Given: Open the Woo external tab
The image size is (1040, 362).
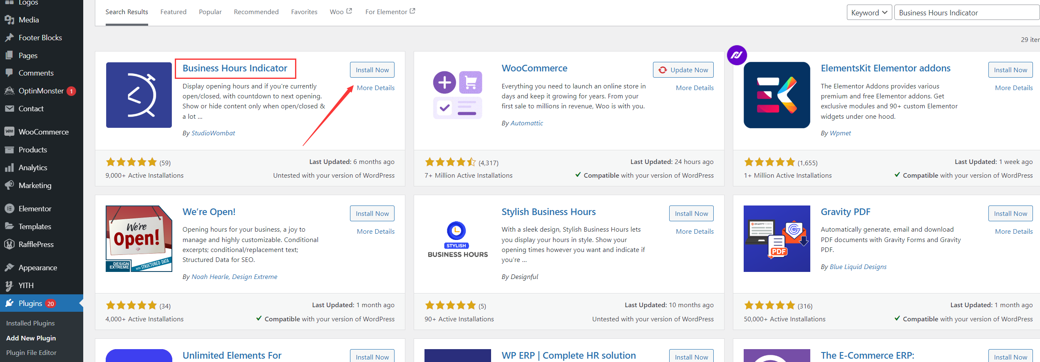Looking at the screenshot, I should [341, 12].
